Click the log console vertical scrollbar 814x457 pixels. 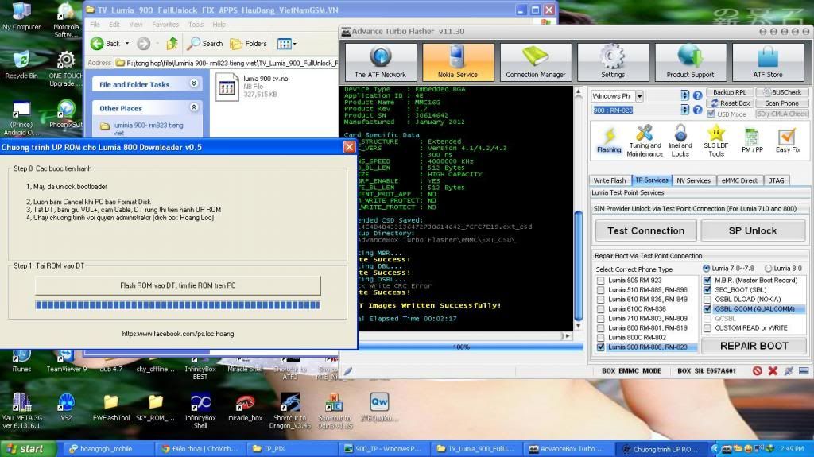coord(579,209)
